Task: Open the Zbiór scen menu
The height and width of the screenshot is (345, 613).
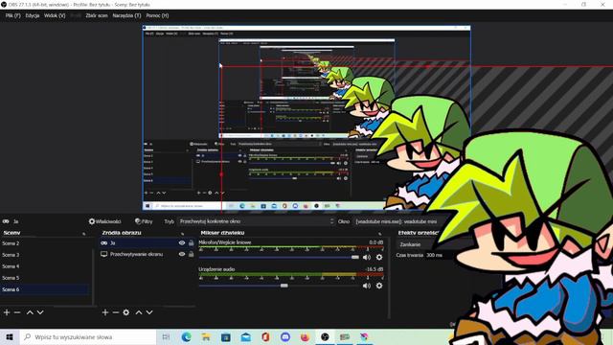Action: click(97, 15)
